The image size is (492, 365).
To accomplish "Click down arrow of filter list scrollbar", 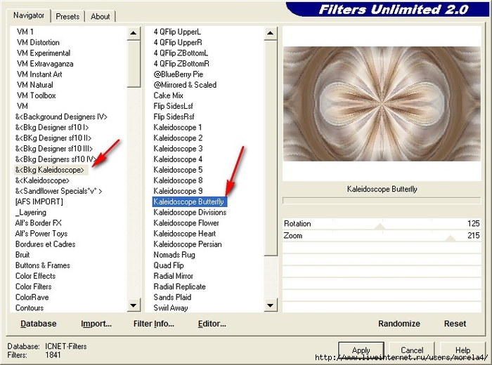I will click(x=271, y=305).
